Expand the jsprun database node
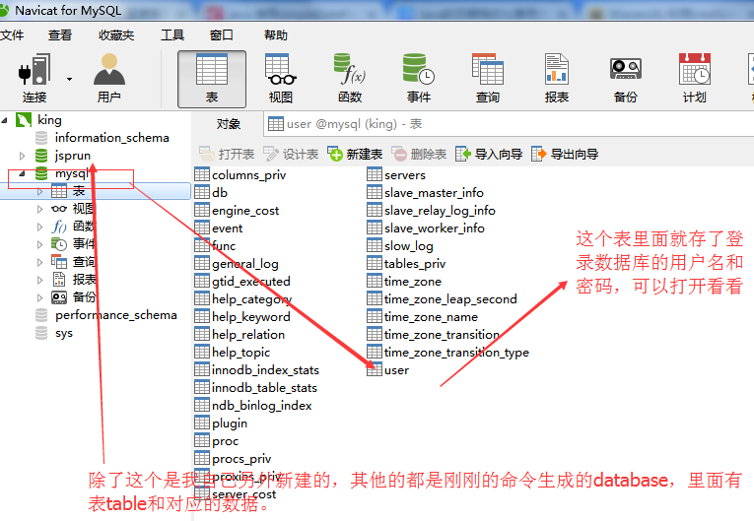 [x=22, y=156]
